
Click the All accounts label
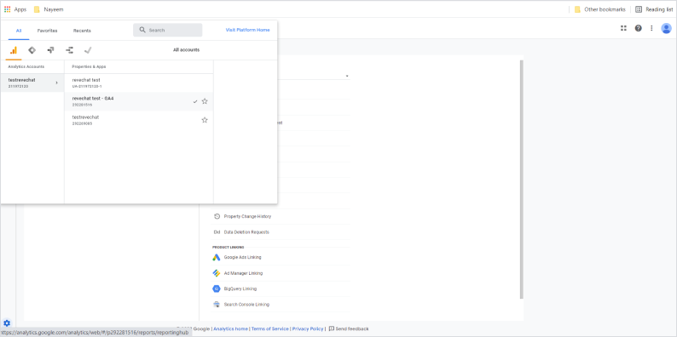pyautogui.click(x=187, y=50)
